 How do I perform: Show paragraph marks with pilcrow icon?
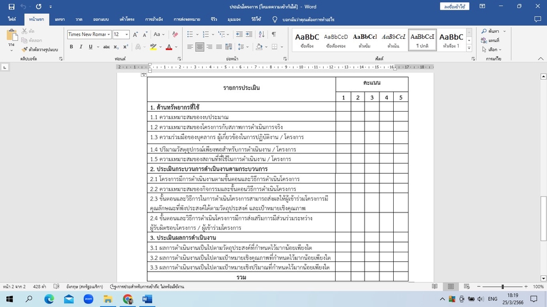click(x=274, y=34)
